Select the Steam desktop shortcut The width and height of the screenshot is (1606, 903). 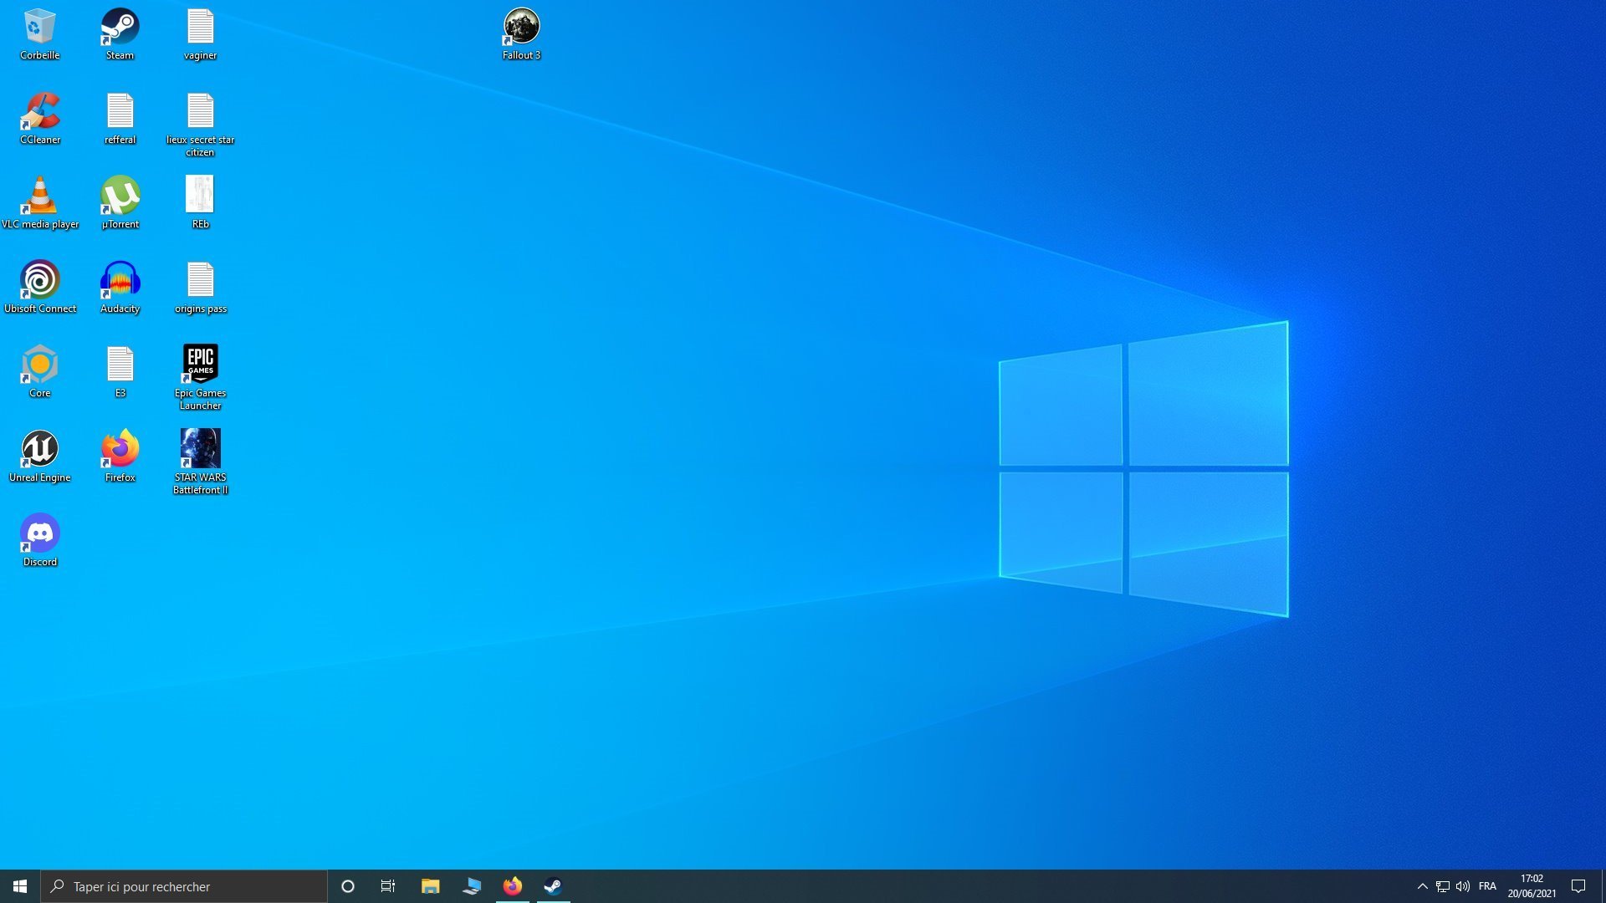point(120,34)
